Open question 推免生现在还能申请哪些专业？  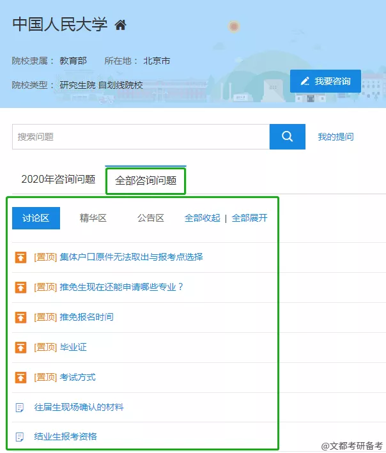121,287
